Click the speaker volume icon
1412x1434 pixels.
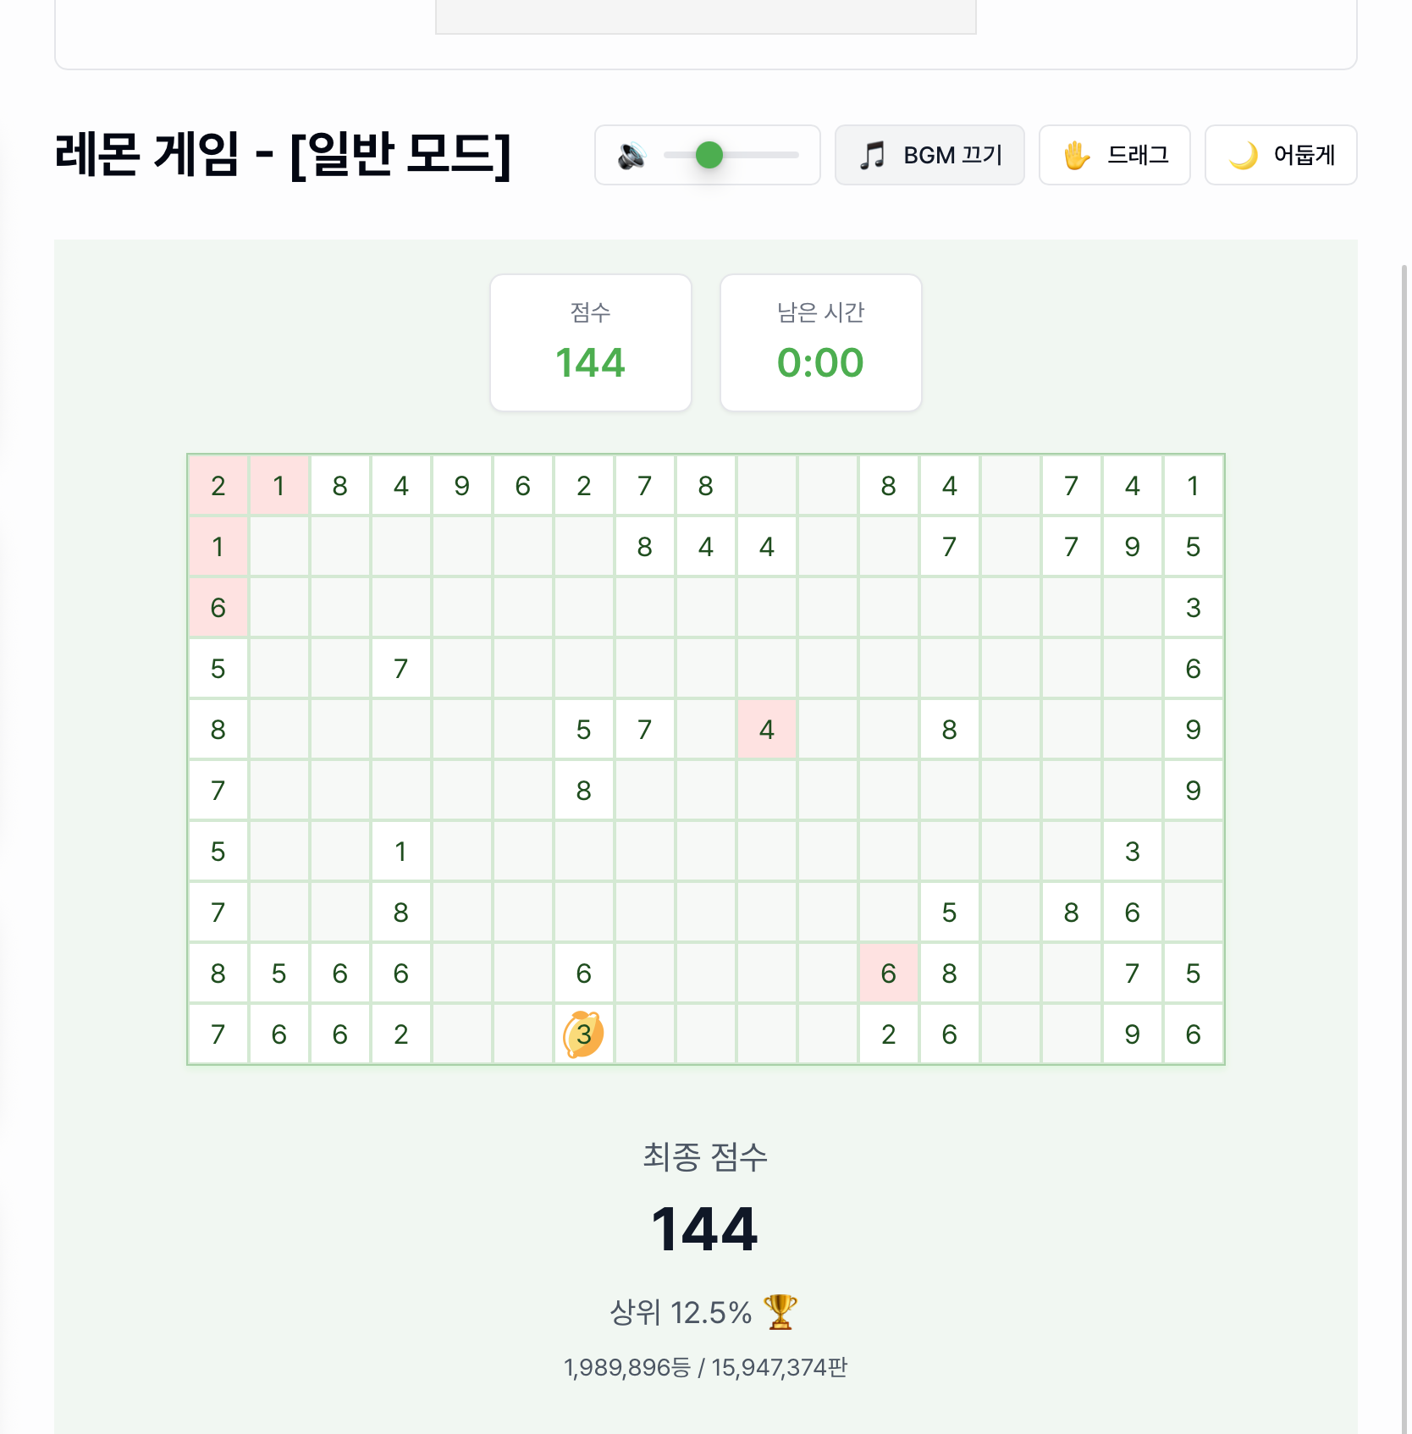click(632, 156)
